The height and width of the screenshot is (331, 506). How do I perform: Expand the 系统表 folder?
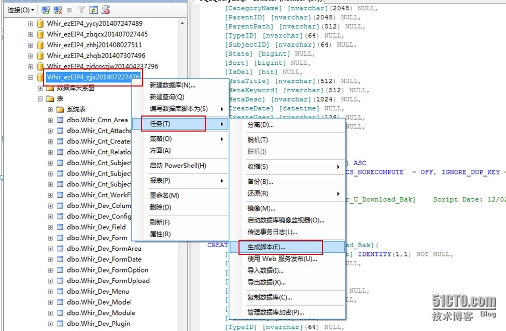click(x=50, y=110)
